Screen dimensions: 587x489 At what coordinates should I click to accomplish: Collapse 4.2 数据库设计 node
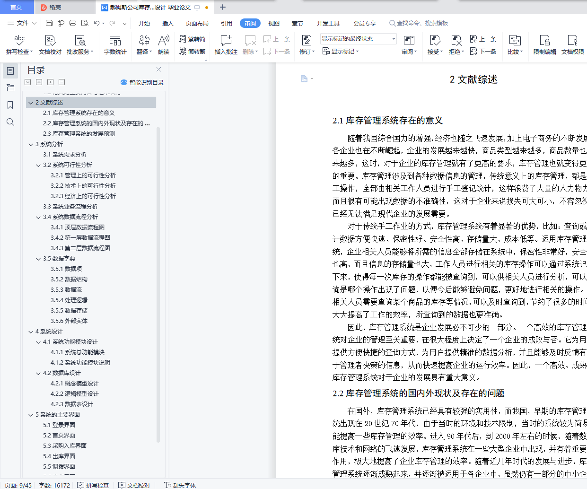[x=38, y=373]
